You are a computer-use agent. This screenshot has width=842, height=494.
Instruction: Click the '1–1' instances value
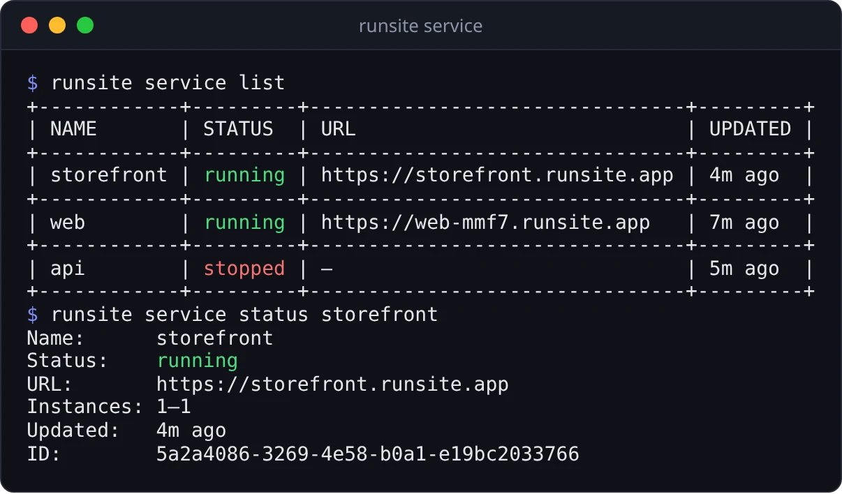pyautogui.click(x=174, y=407)
